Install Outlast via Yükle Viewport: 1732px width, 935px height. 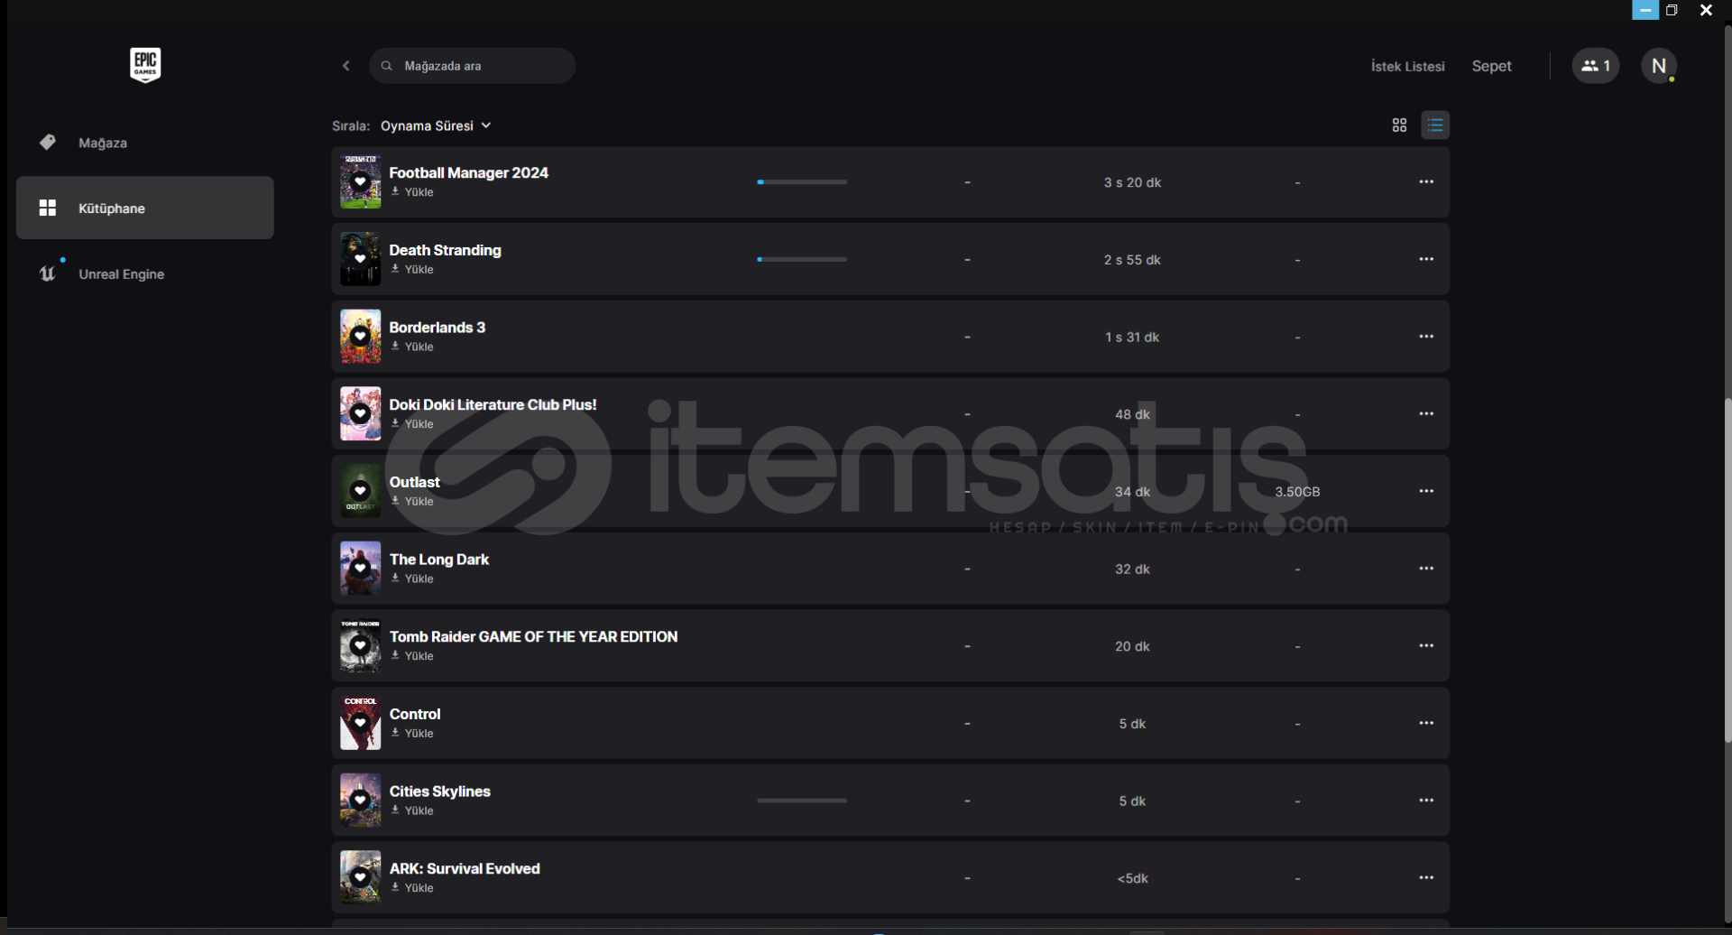[x=412, y=502]
